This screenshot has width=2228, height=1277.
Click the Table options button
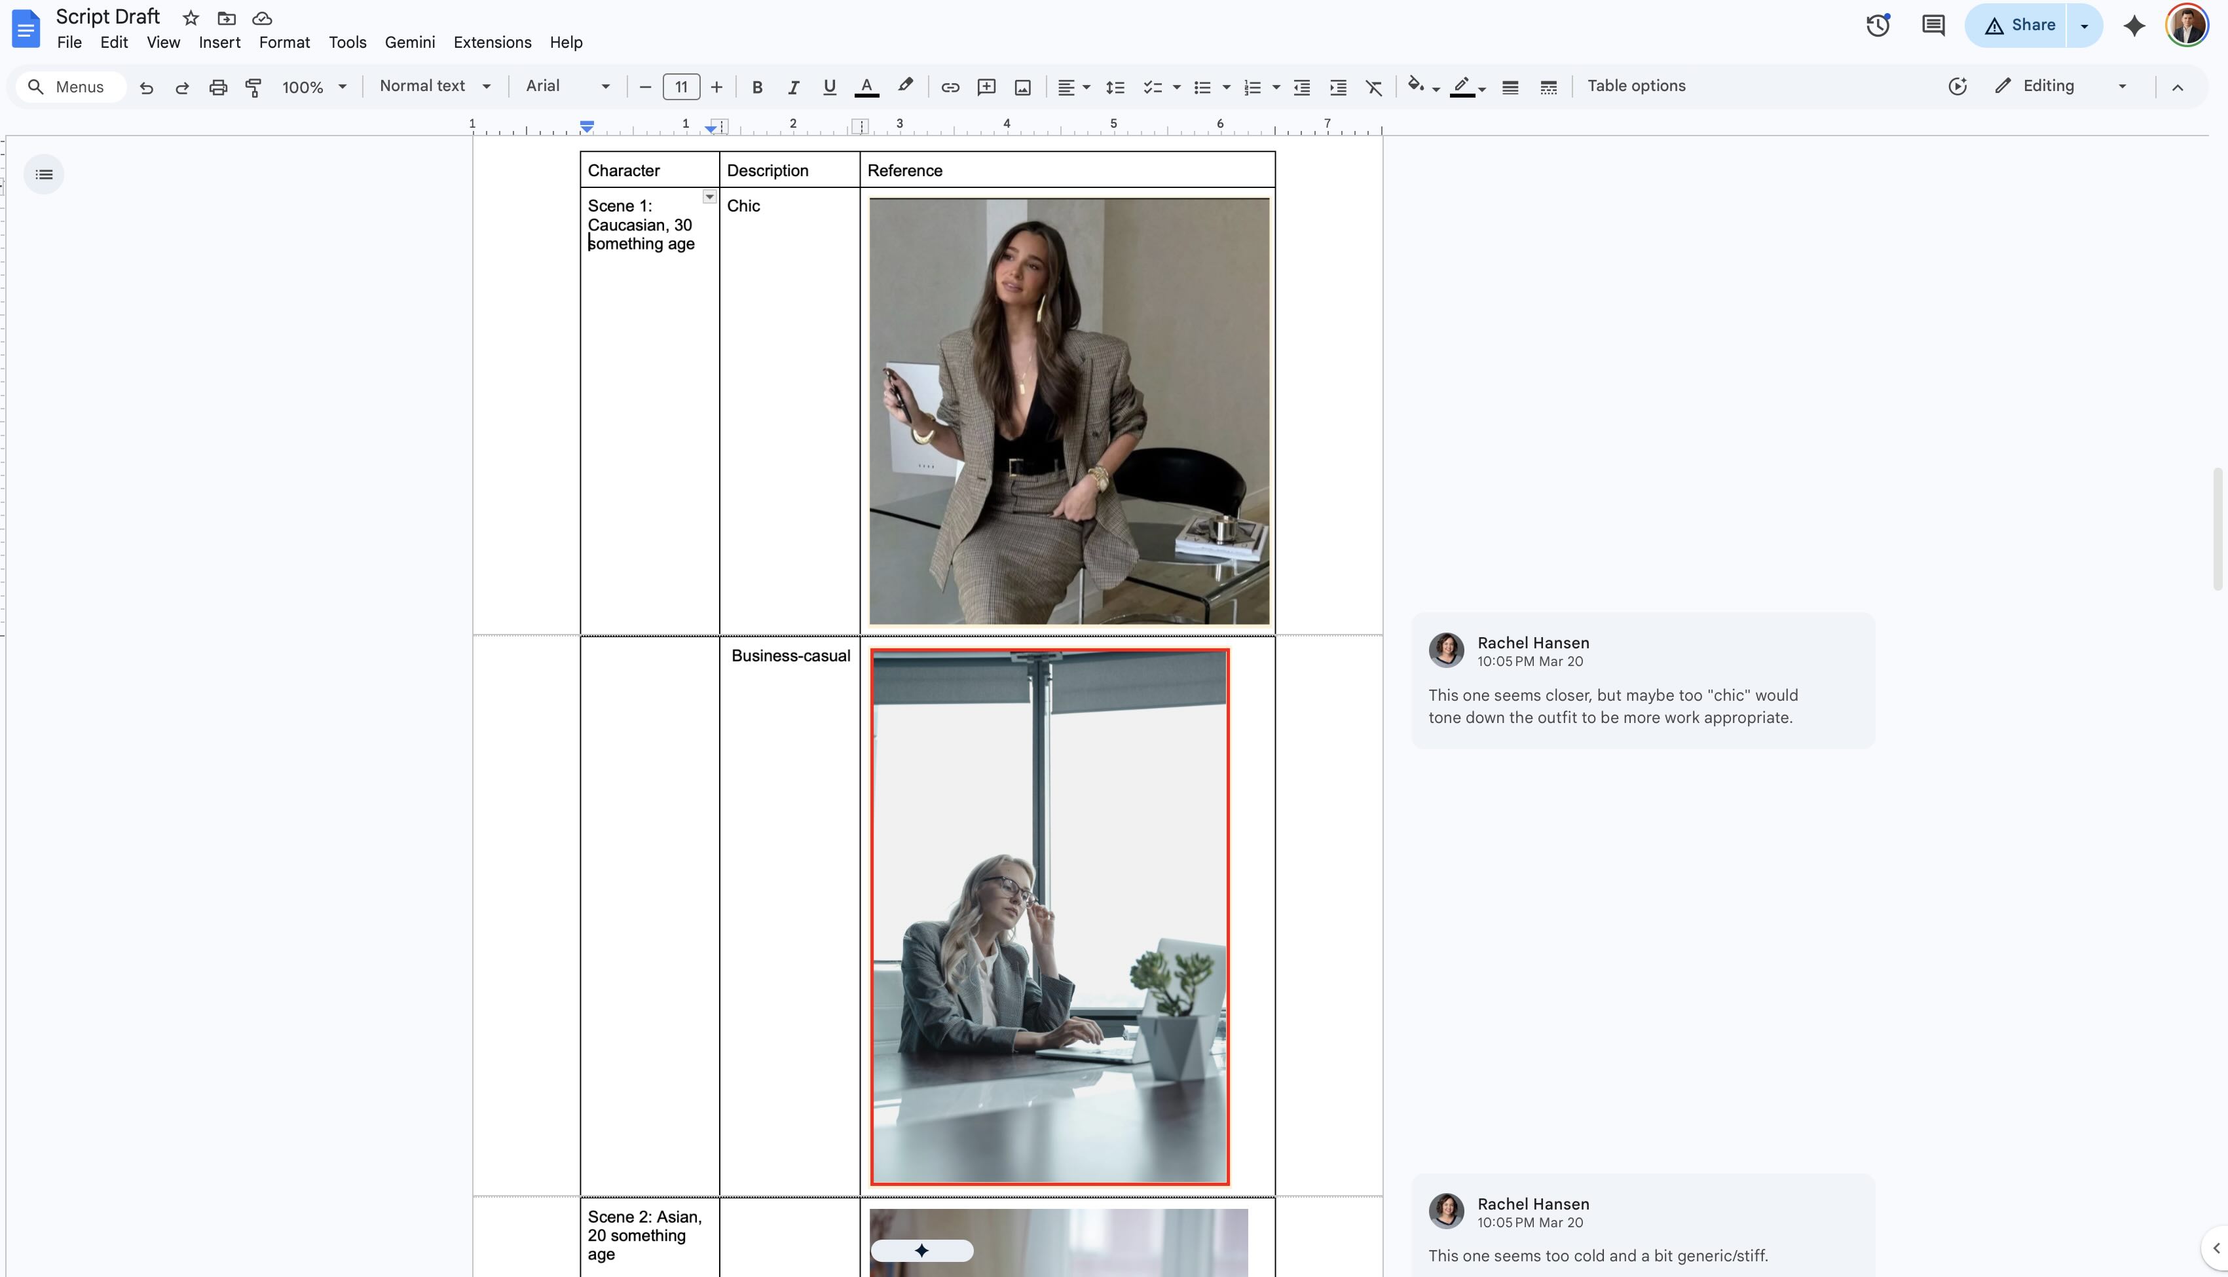pos(1636,86)
